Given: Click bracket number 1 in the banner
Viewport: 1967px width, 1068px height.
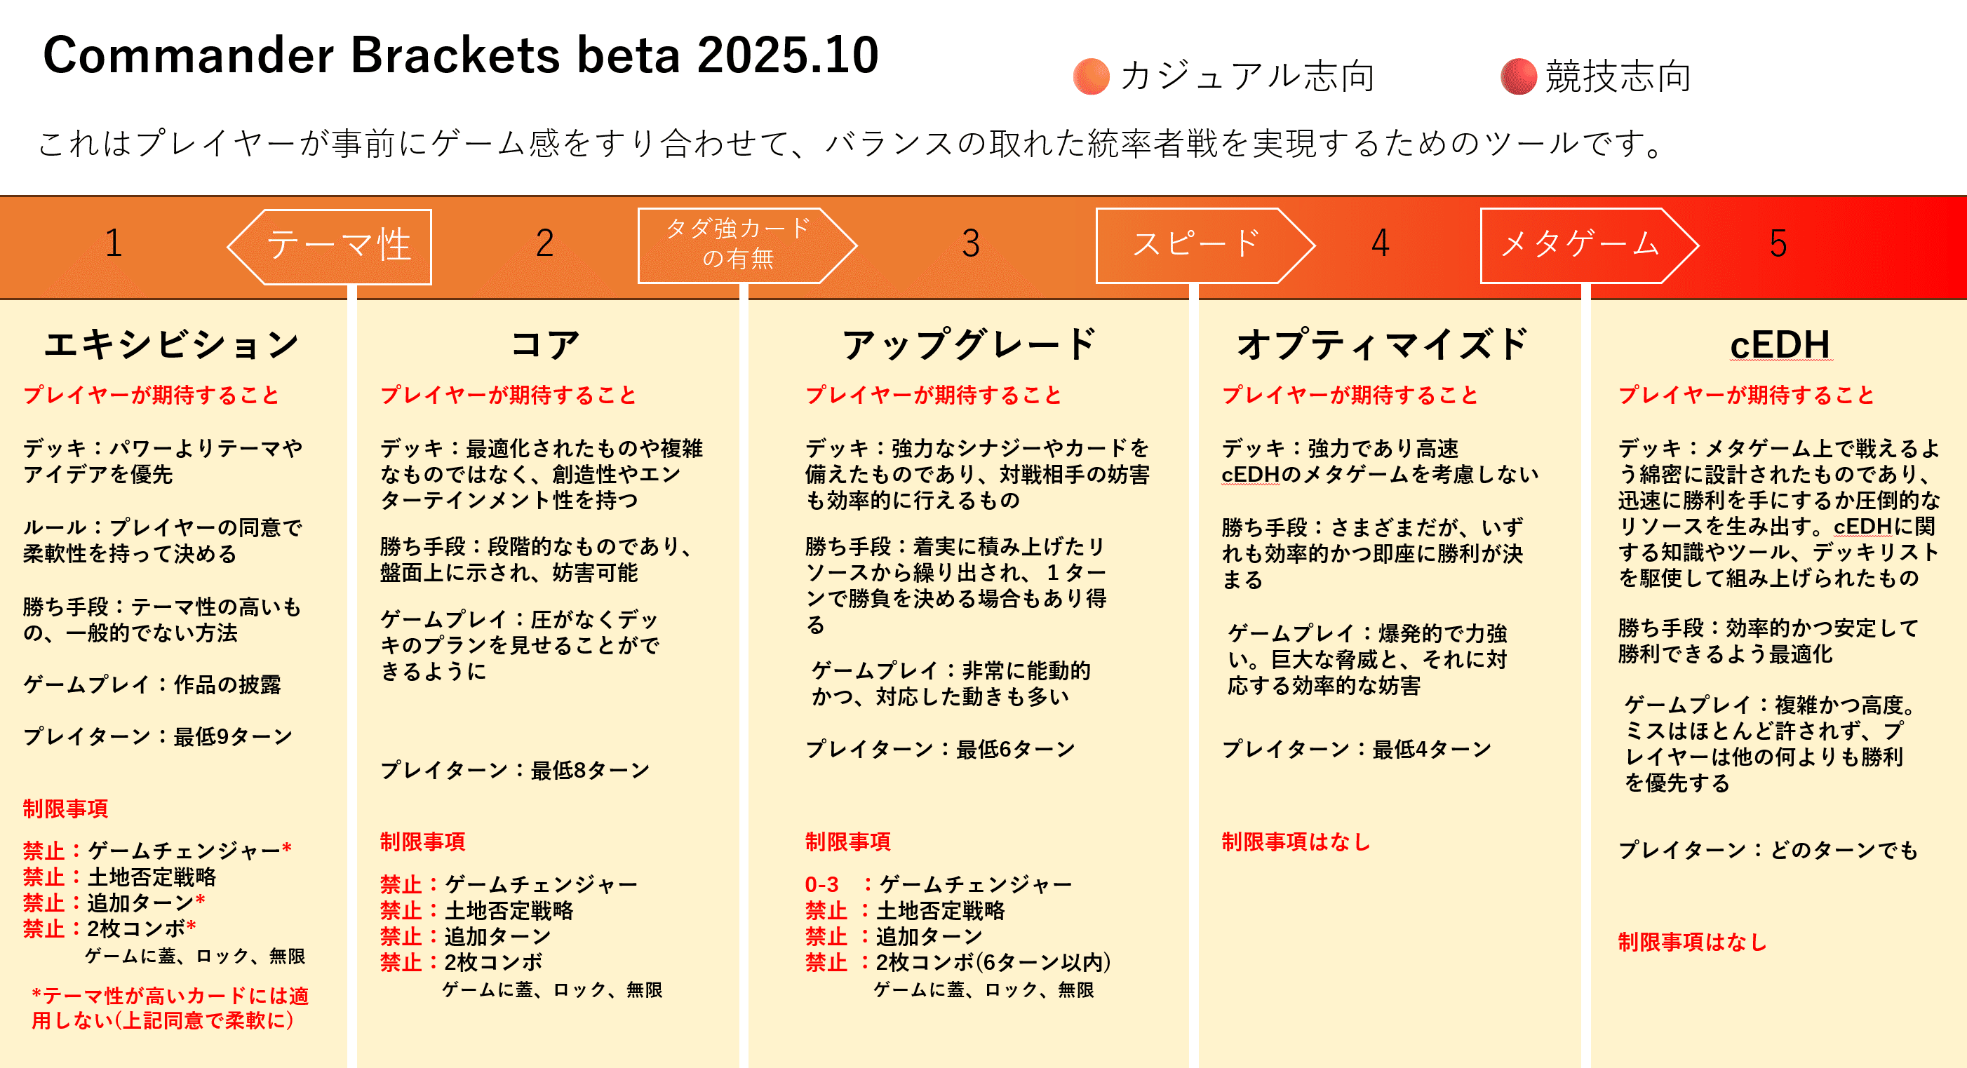Looking at the screenshot, I should coord(114,243).
